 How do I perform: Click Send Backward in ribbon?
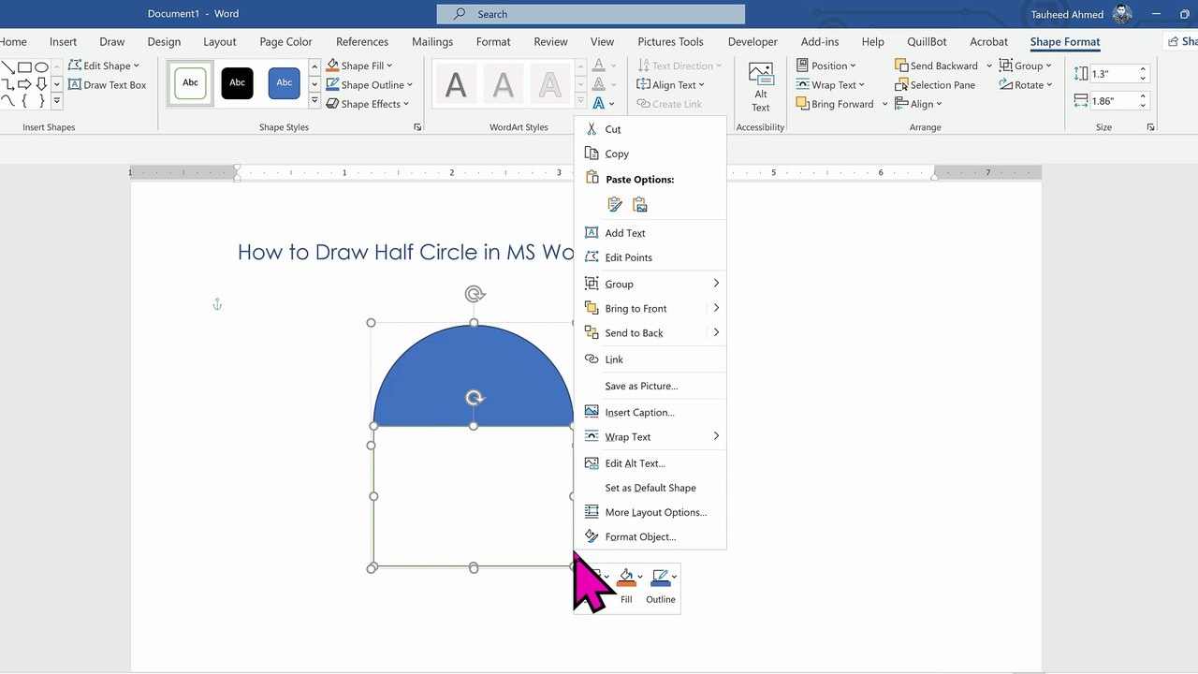tap(936, 66)
